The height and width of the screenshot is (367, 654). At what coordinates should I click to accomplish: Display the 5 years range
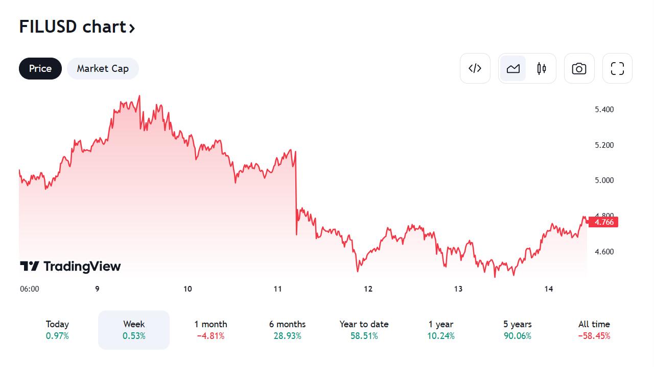tap(517, 330)
